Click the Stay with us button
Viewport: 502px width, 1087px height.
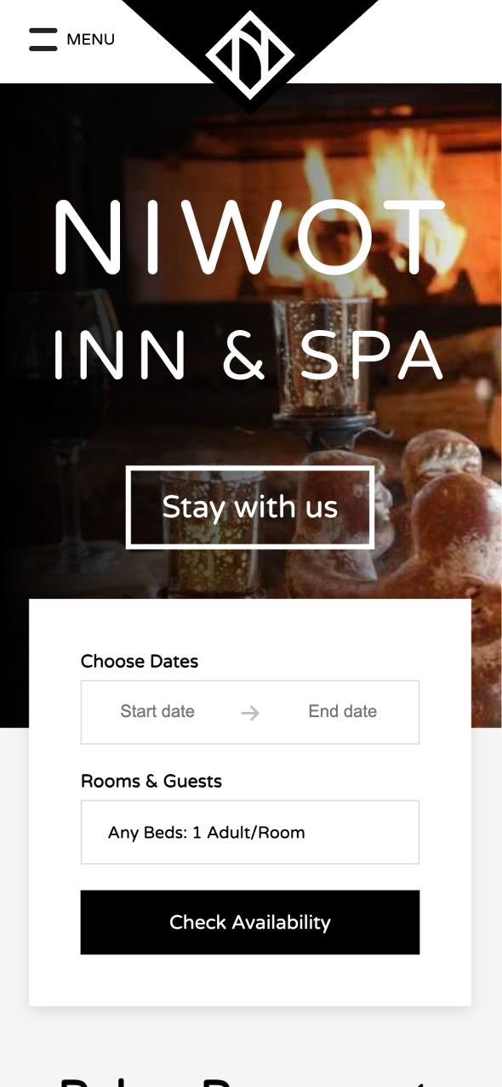250,507
